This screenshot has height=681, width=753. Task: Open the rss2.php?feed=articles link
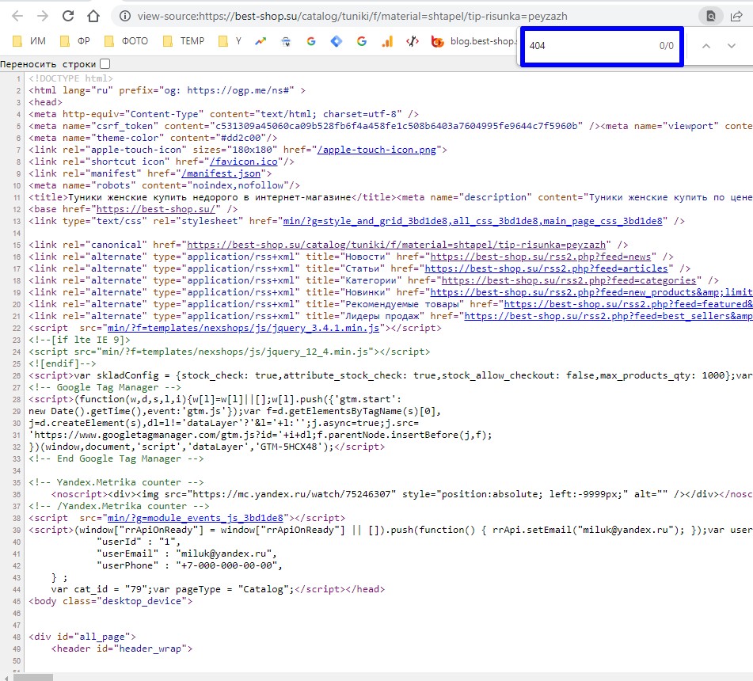[x=546, y=268]
